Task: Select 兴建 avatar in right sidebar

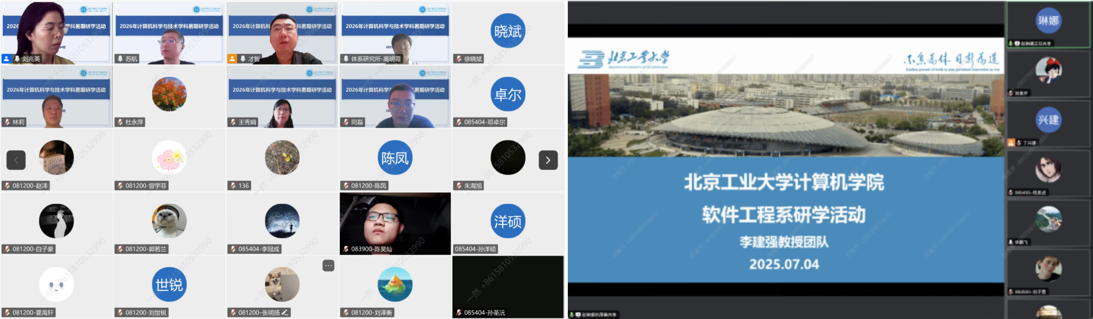Action: click(x=1048, y=120)
